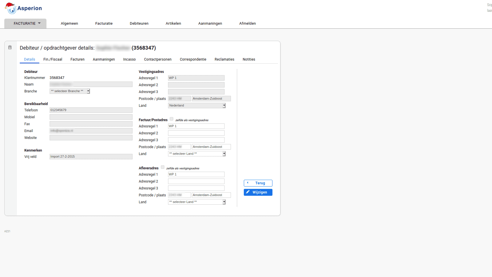Click the Vrij veld input field
Screen dimensions: 492x277
tap(91, 157)
